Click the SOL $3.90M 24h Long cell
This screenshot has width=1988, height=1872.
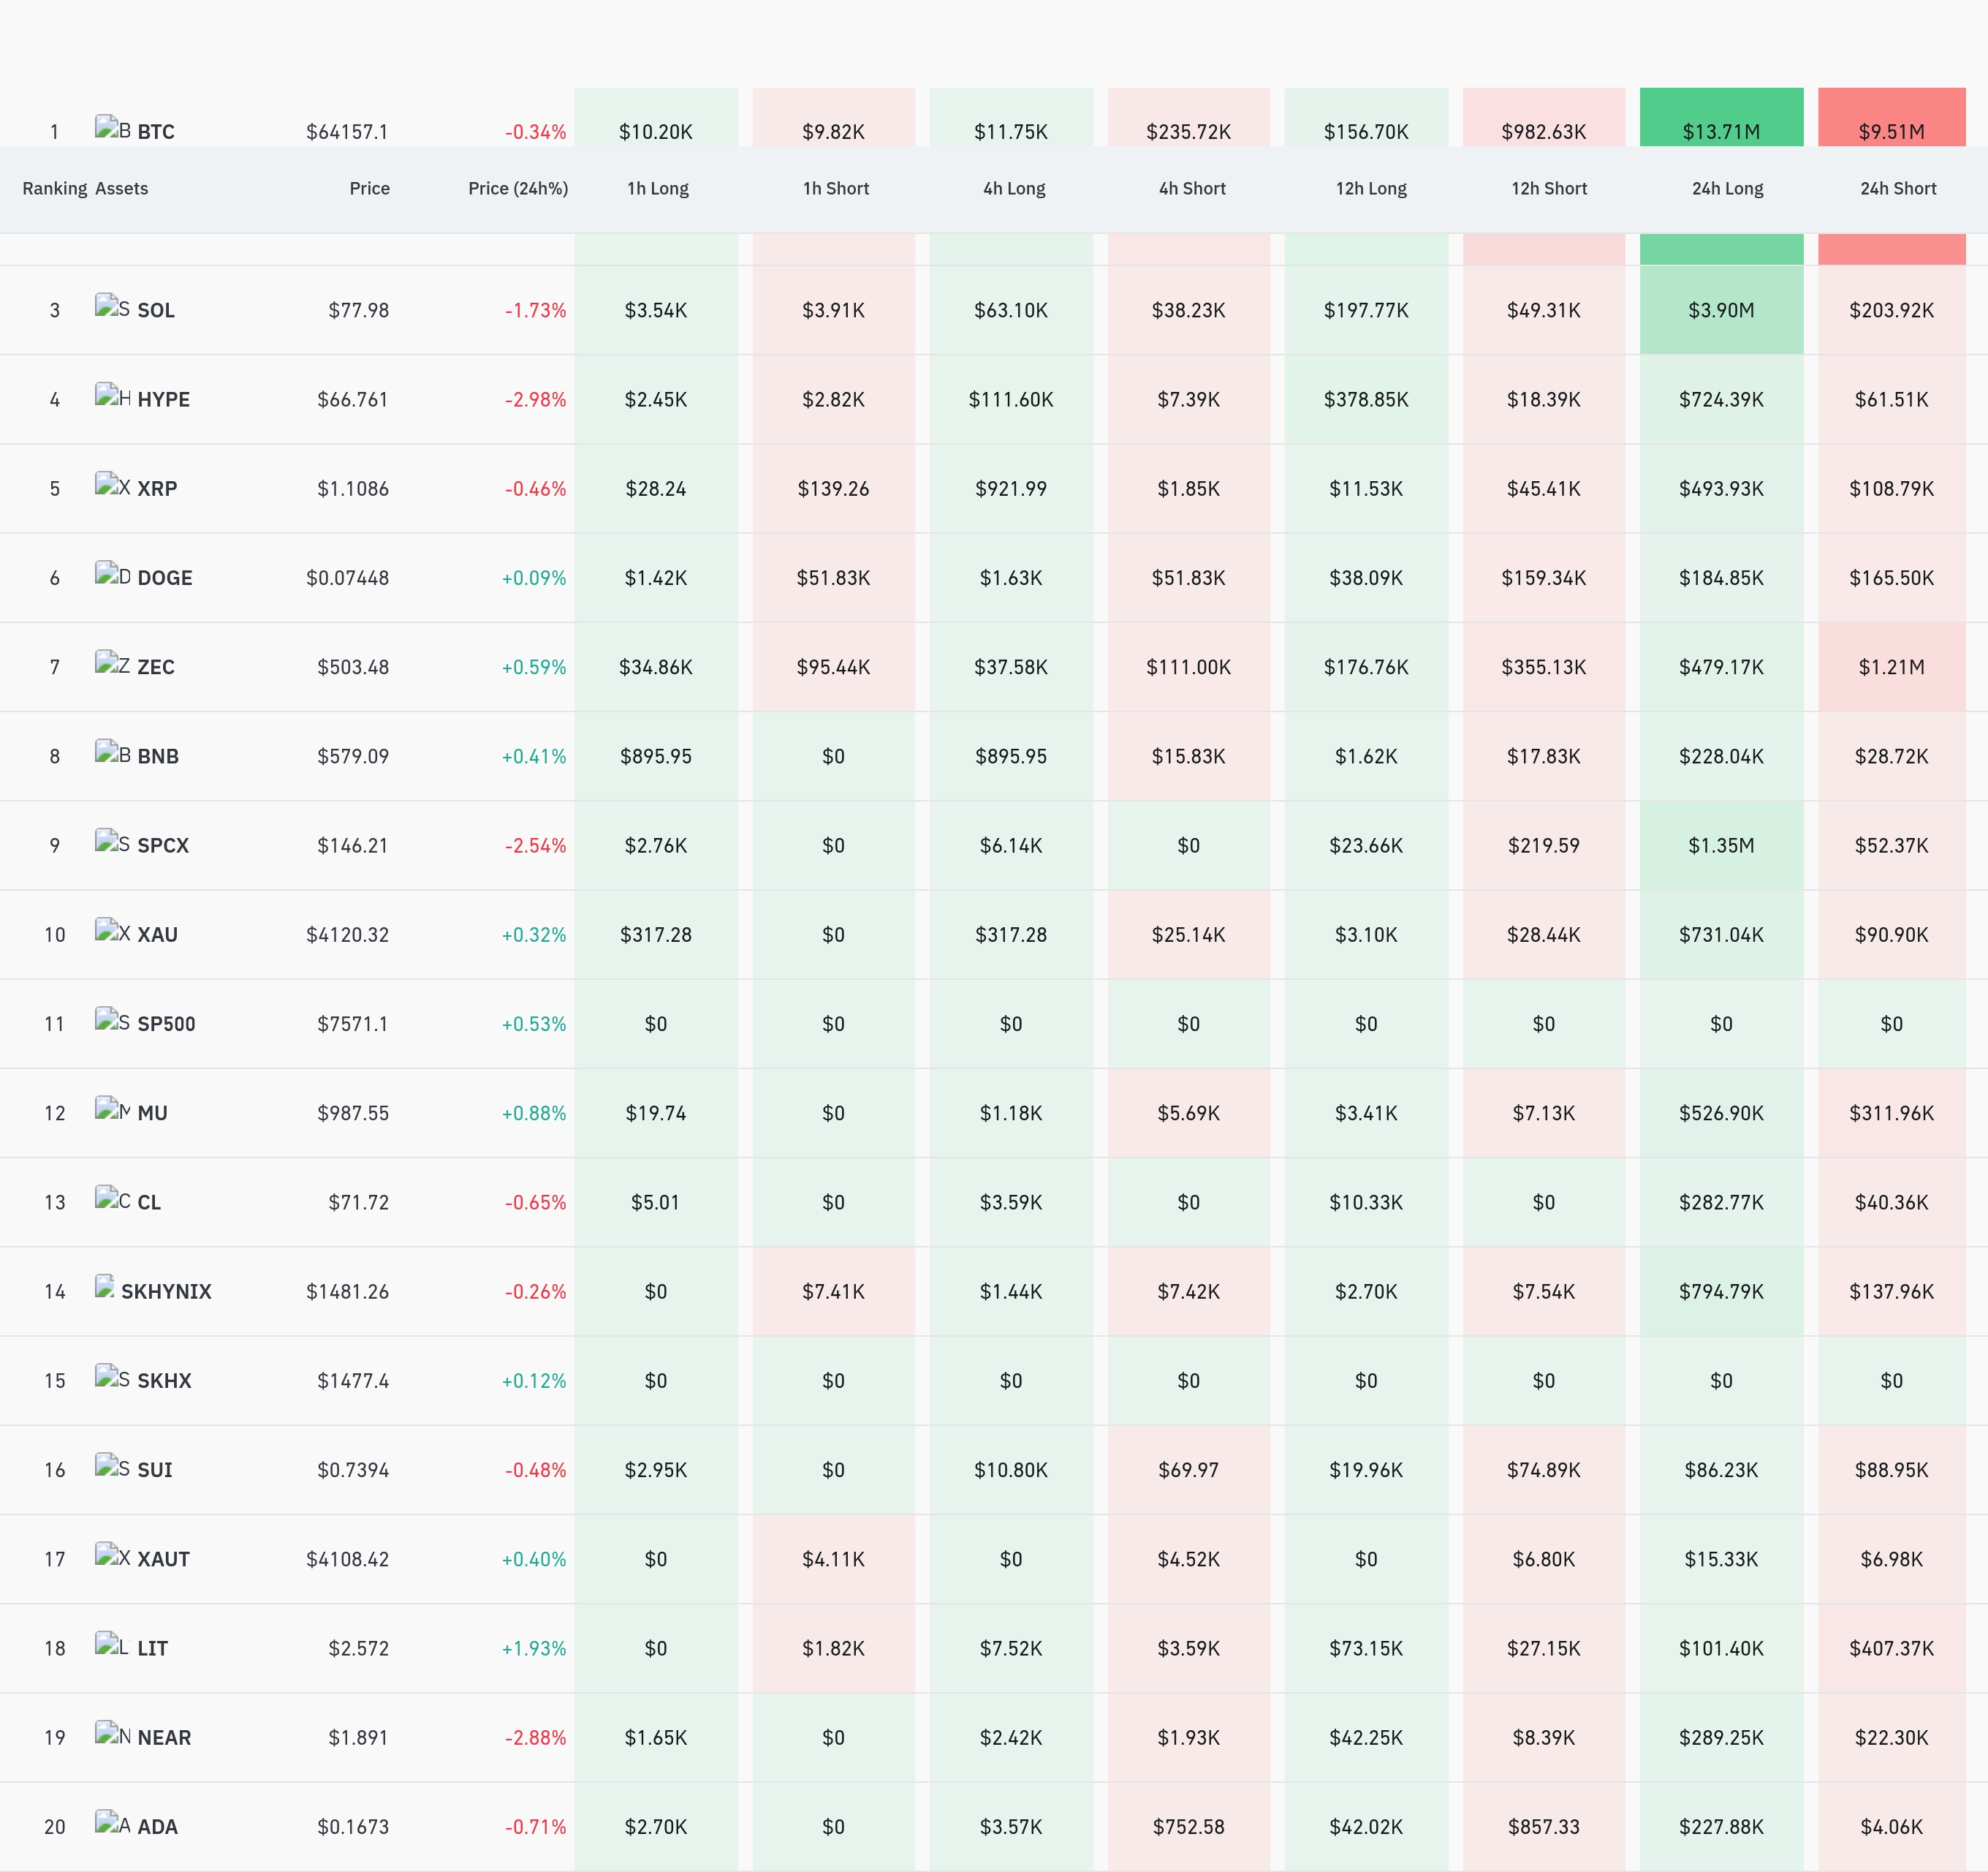1721,310
